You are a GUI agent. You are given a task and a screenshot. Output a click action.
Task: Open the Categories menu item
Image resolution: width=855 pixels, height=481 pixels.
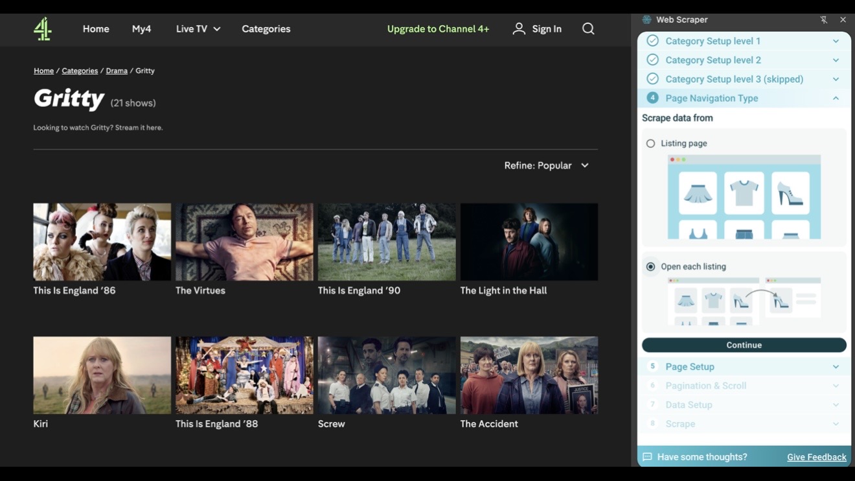[266, 29]
